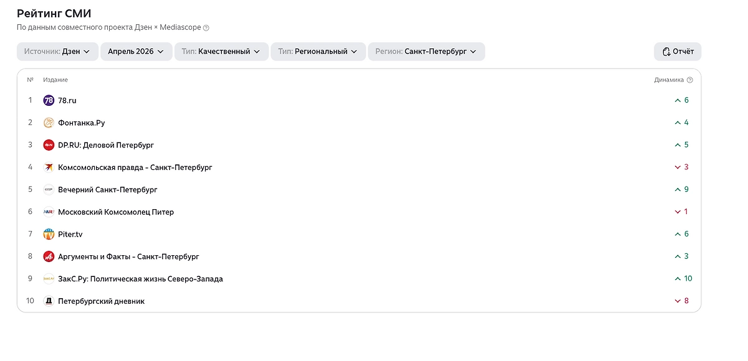Viewport: 748px width, 361px height.
Task: Click dynamics value 5 in DP.RU row
Action: point(686,145)
